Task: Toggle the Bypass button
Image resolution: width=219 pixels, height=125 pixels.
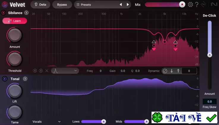Action: click(62, 5)
